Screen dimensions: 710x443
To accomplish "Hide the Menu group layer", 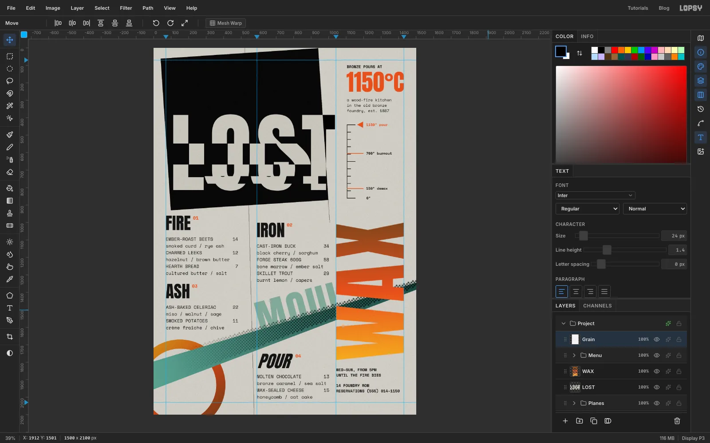I will (x=657, y=355).
